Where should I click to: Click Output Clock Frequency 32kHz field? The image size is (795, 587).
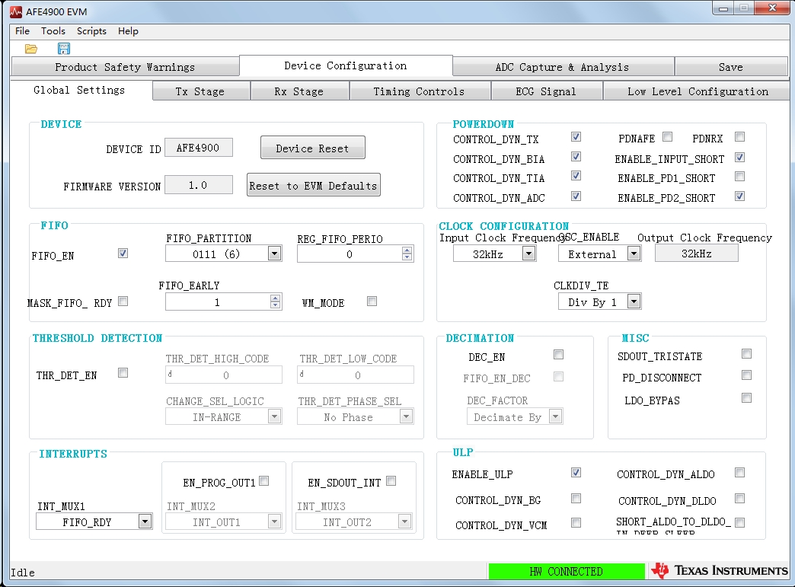pyautogui.click(x=697, y=254)
